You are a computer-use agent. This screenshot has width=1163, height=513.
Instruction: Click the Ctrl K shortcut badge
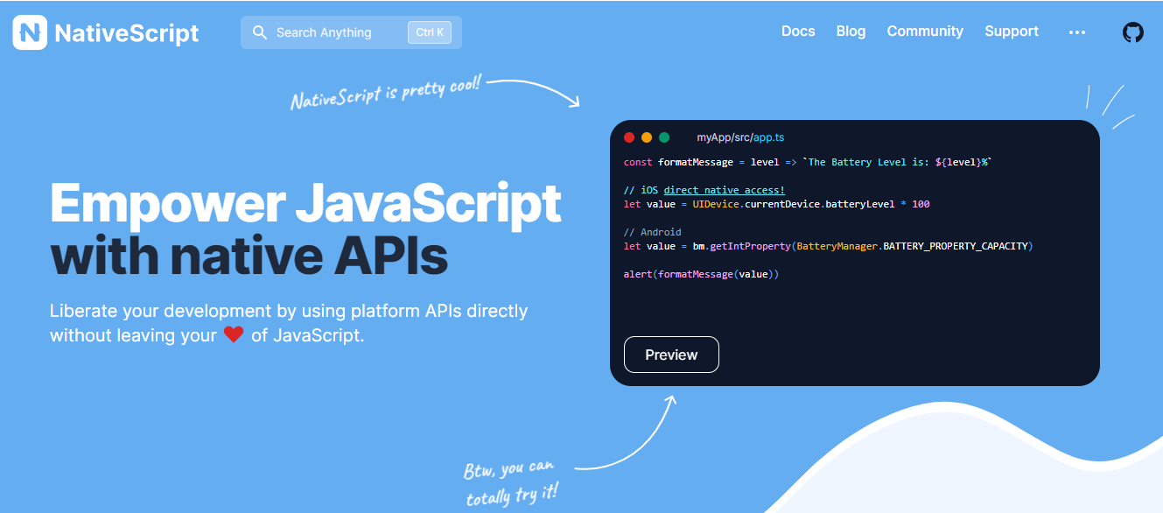(x=430, y=32)
